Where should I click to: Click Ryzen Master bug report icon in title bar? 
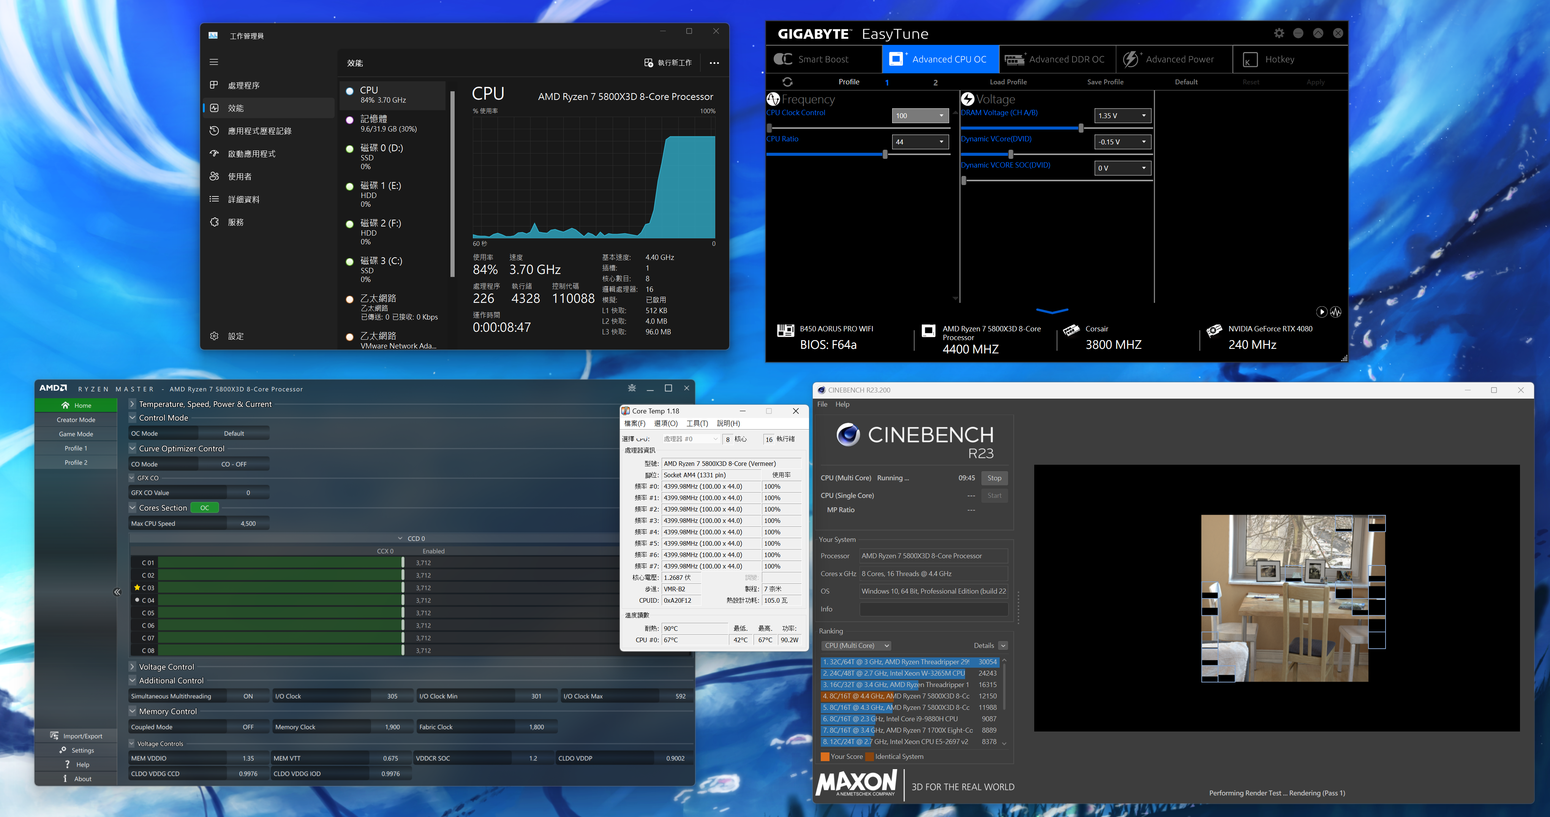click(x=632, y=388)
